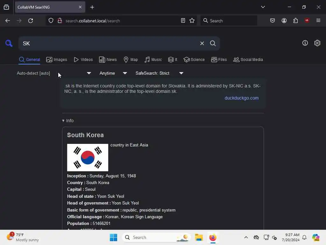Open Auto-detect language dropdown

coord(54,73)
